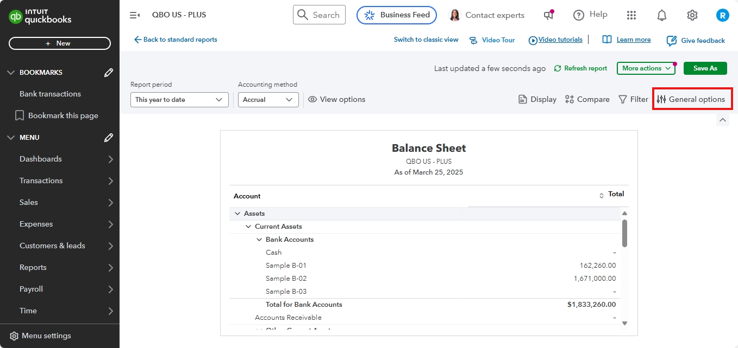Open the Accounting method dropdown
This screenshot has height=348, width=738.
(268, 100)
